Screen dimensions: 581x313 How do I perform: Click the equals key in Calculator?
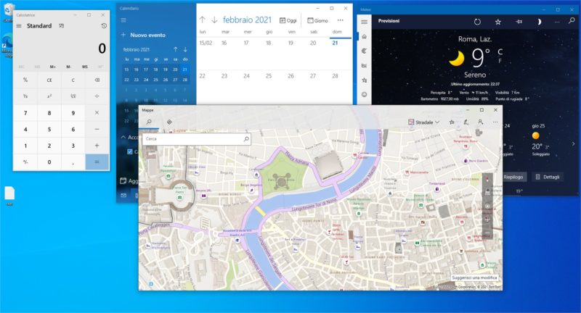point(97,162)
